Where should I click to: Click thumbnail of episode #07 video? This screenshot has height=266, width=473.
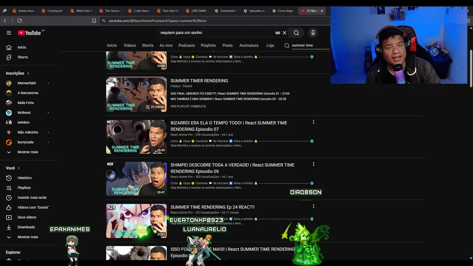(x=136, y=137)
